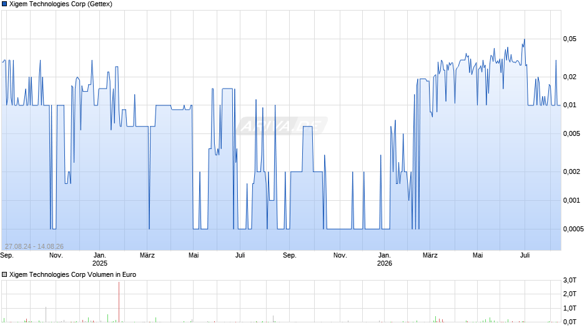Click the blue price legend square
Viewport: 587px width, 328px height.
click(4, 4)
